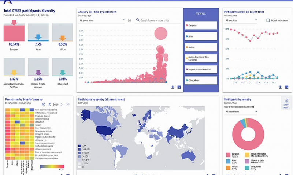This screenshot has height=175, width=293.
Task: Click the download icon in Ancestry over time panel
Action: (x=173, y=87)
